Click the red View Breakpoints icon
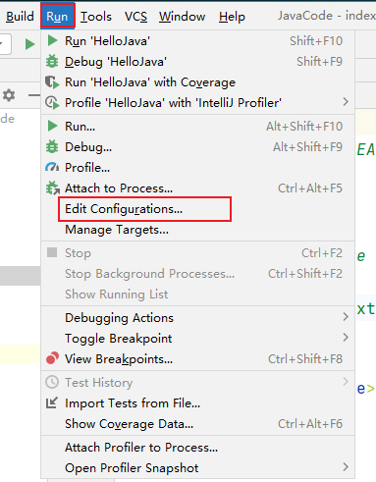This screenshot has width=376, height=482. [52, 358]
